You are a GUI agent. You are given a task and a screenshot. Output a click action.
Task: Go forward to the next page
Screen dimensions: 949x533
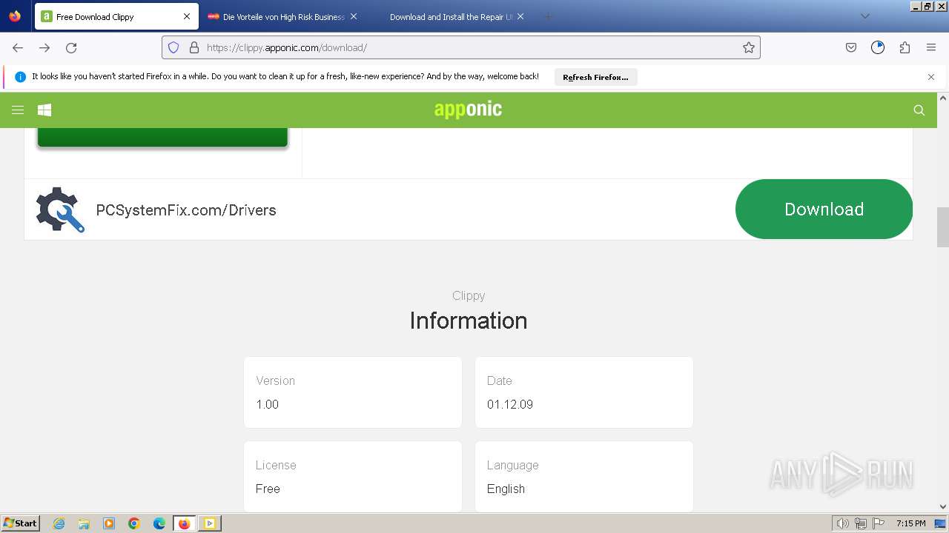[x=44, y=47]
